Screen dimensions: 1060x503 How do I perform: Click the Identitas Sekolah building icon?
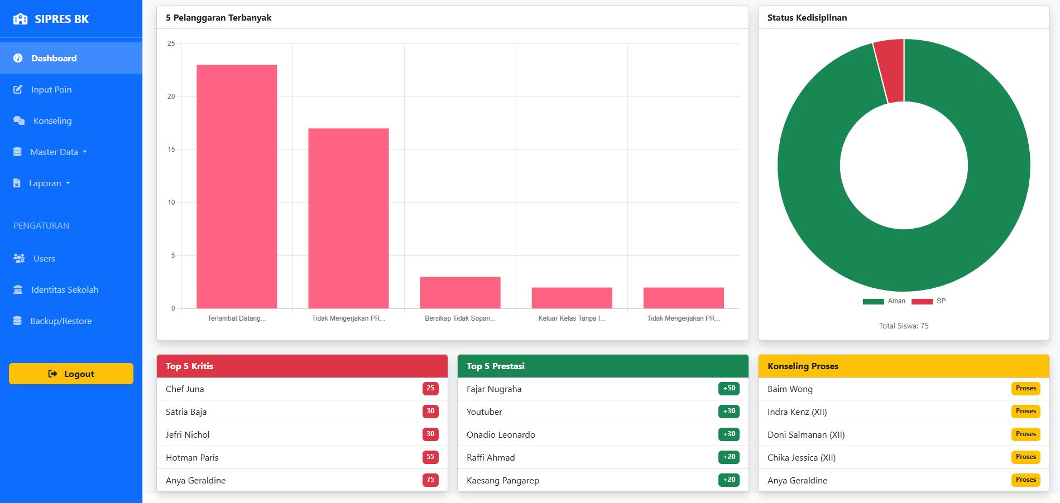18,289
